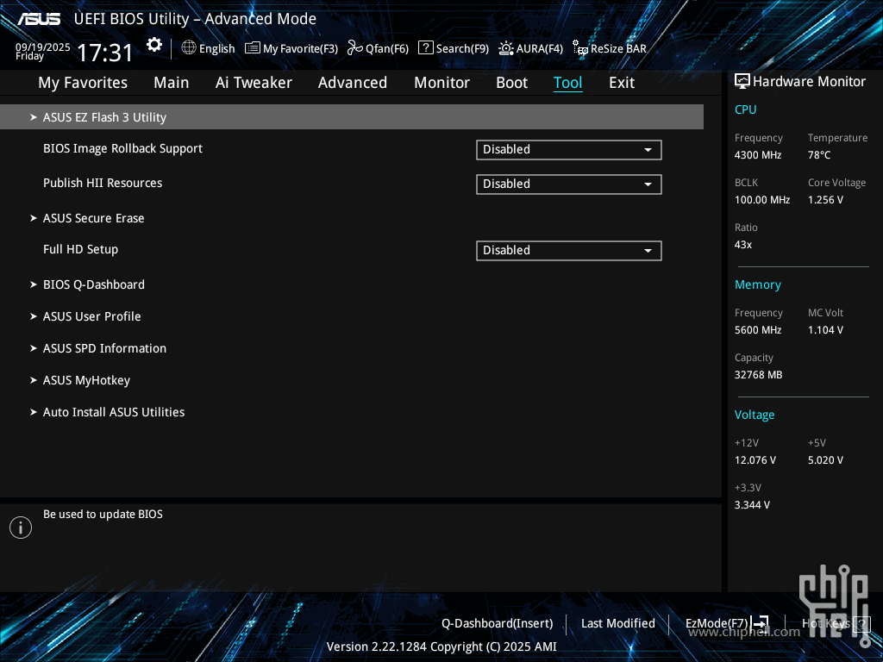Click MC Volt value 1.104 V
Image resolution: width=883 pixels, height=662 pixels.
825,330
